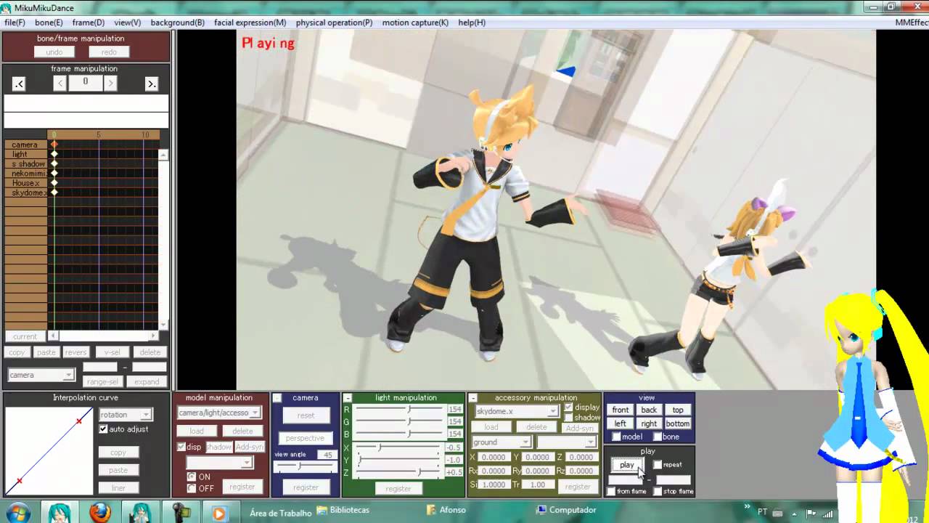929x523 pixels.
Task: Select the light keyframe diamond at frame 0
Action: [x=54, y=154]
